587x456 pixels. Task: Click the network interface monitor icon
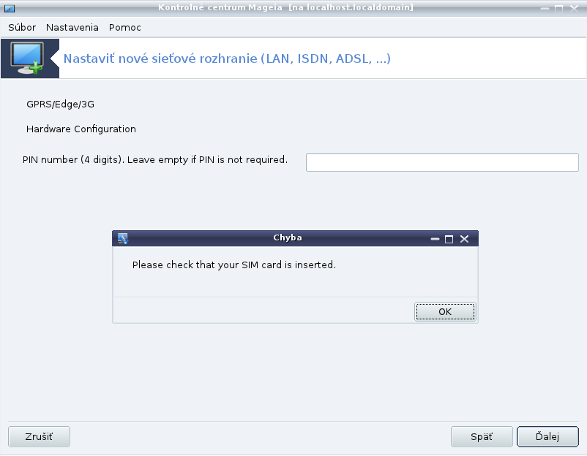[x=27, y=58]
